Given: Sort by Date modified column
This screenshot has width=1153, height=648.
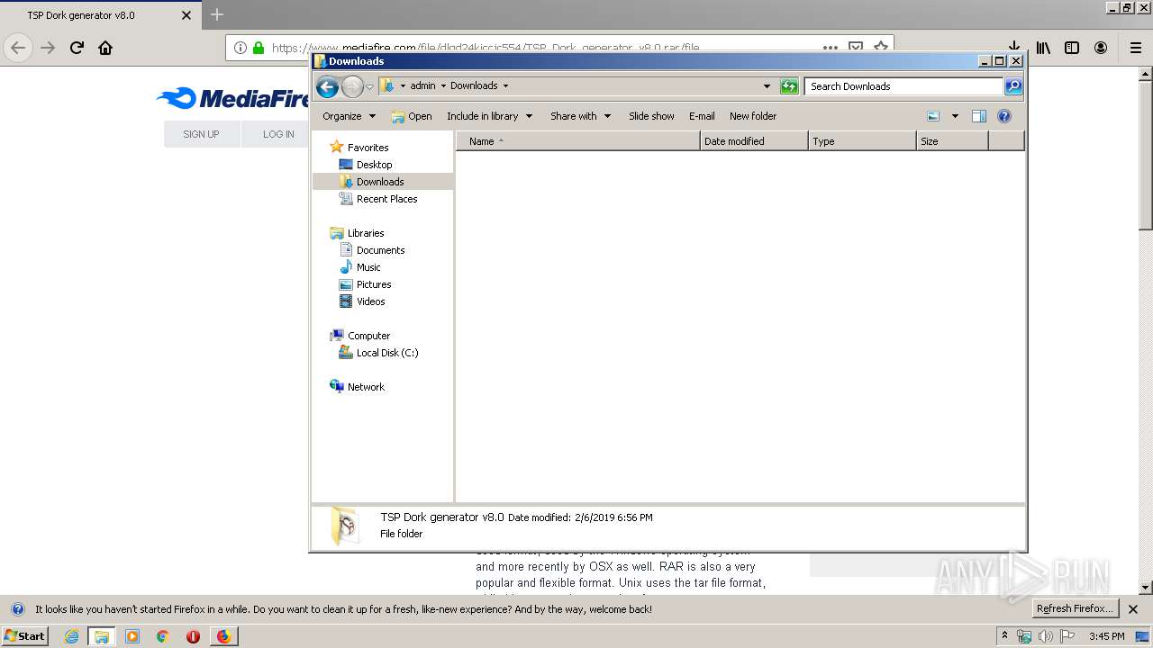Looking at the screenshot, I should [754, 141].
